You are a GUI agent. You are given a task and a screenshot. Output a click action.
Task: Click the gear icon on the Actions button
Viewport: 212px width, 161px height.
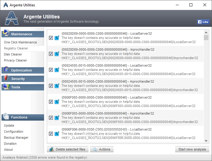pos(95,149)
